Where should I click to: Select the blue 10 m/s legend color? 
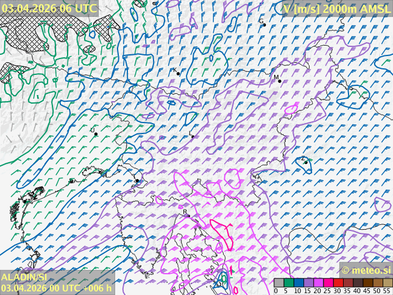[x=298, y=283]
